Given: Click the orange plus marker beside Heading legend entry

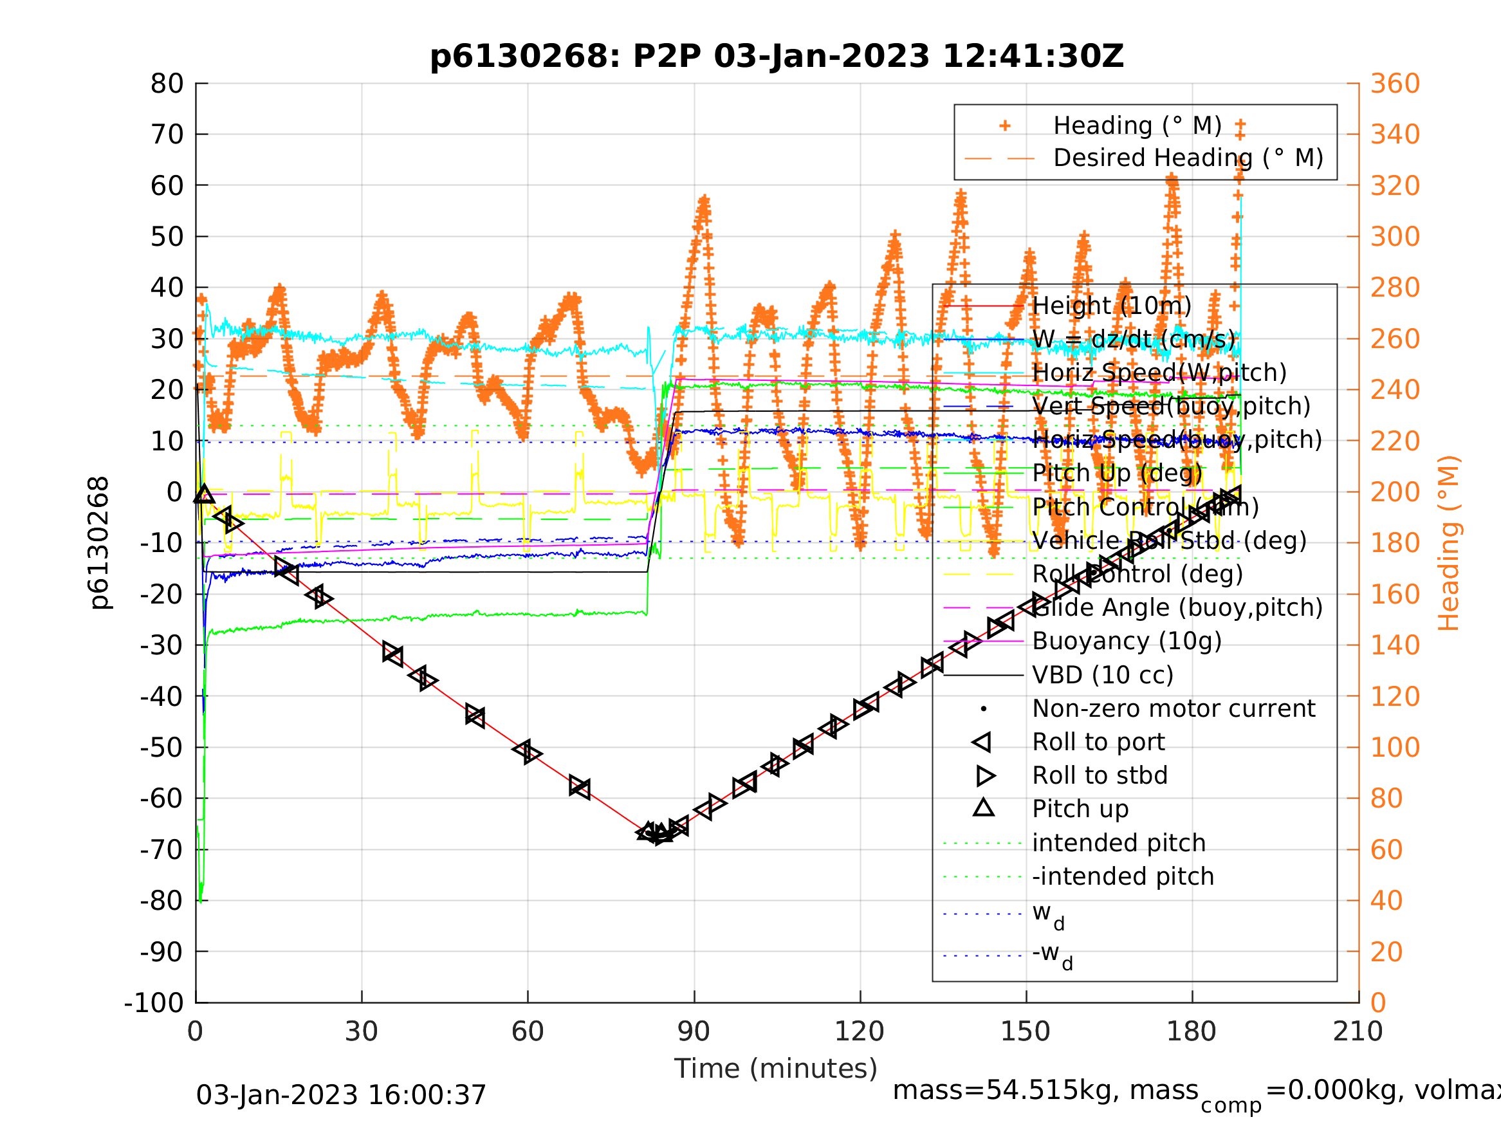Looking at the screenshot, I should tap(1005, 125).
